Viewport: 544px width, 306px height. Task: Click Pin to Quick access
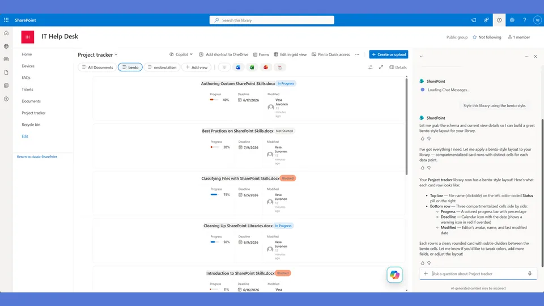(330, 54)
